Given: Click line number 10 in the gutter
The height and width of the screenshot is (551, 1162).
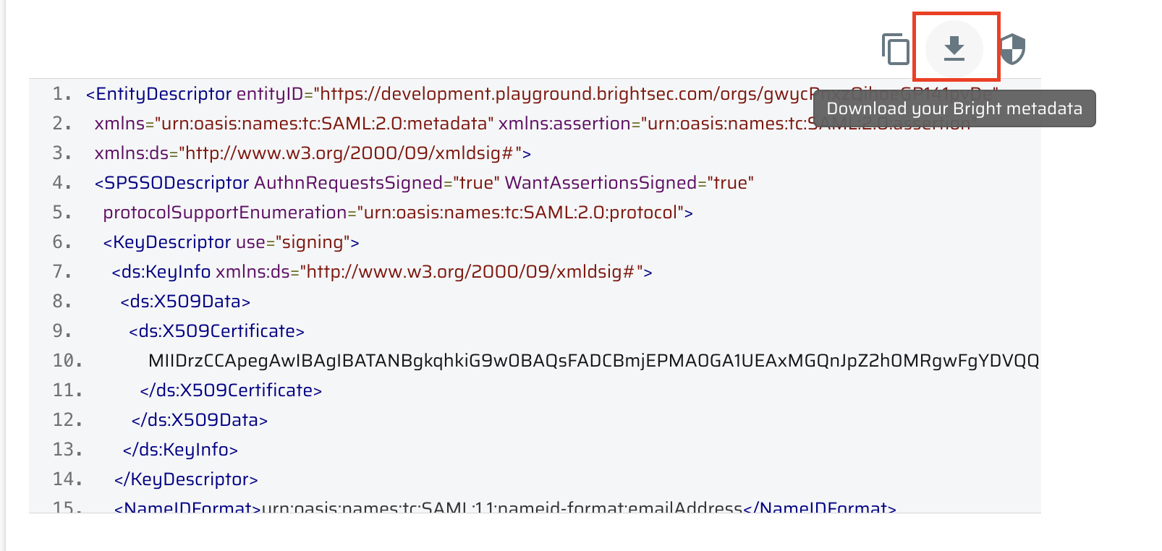Looking at the screenshot, I should (67, 361).
